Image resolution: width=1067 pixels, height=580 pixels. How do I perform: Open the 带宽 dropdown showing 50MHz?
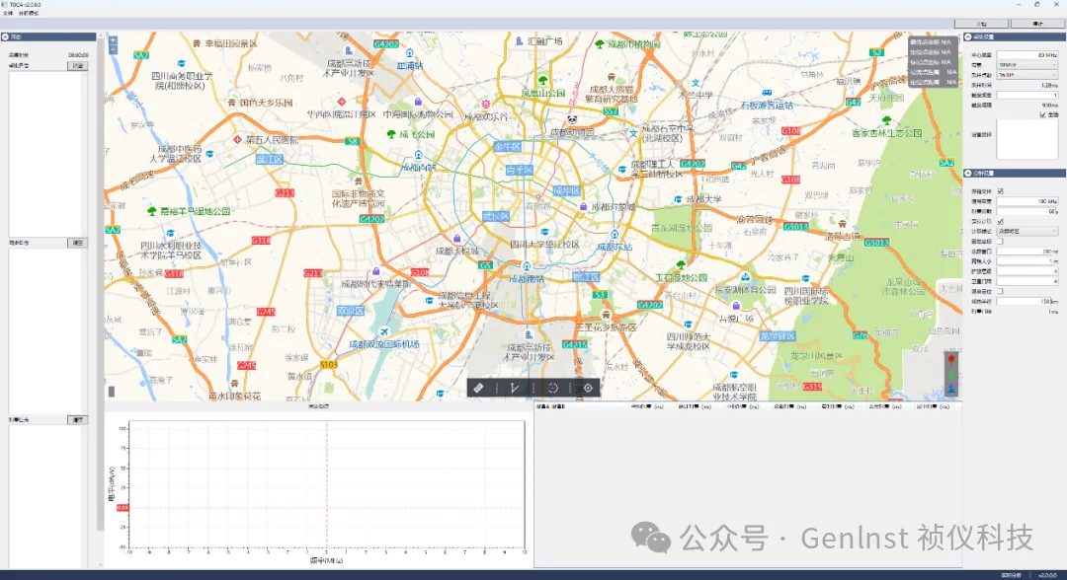coord(1027,65)
